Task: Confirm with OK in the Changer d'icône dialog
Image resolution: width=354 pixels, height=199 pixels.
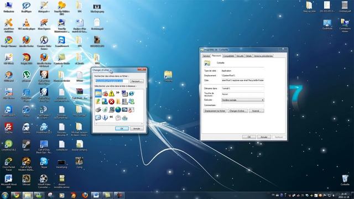Action: 122,128
